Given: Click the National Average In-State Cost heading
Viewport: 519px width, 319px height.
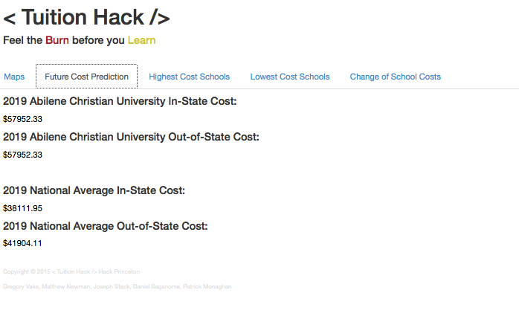Looking at the screenshot, I should [94, 190].
